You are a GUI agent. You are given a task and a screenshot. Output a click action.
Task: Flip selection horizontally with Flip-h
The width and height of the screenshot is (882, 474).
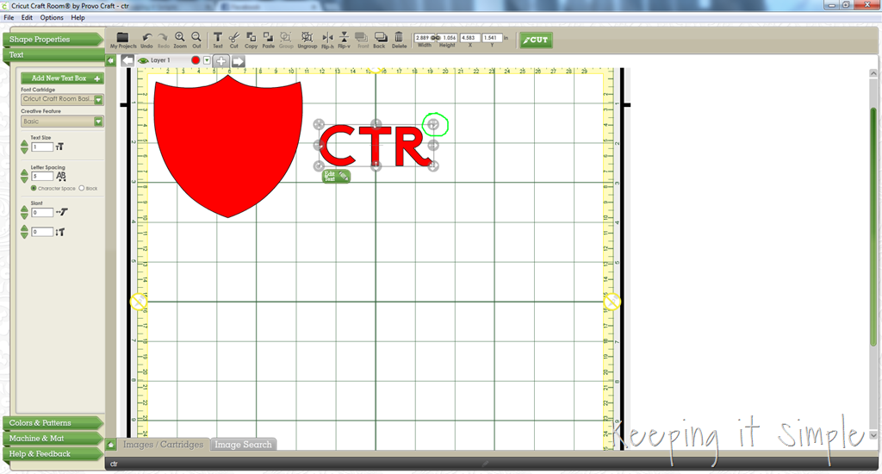click(327, 38)
